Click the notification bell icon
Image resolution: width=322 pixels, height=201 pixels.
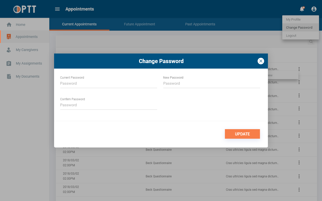click(x=302, y=9)
